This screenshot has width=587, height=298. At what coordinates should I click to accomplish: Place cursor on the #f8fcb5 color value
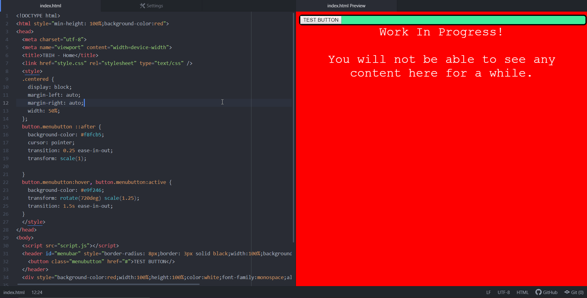[91, 135]
